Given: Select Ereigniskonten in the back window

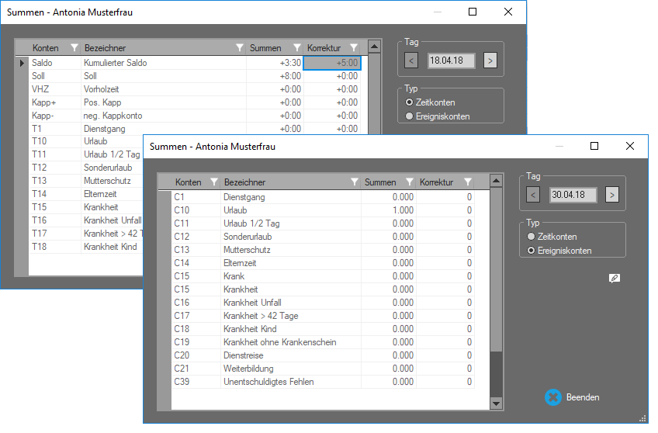Looking at the screenshot, I should click(410, 116).
